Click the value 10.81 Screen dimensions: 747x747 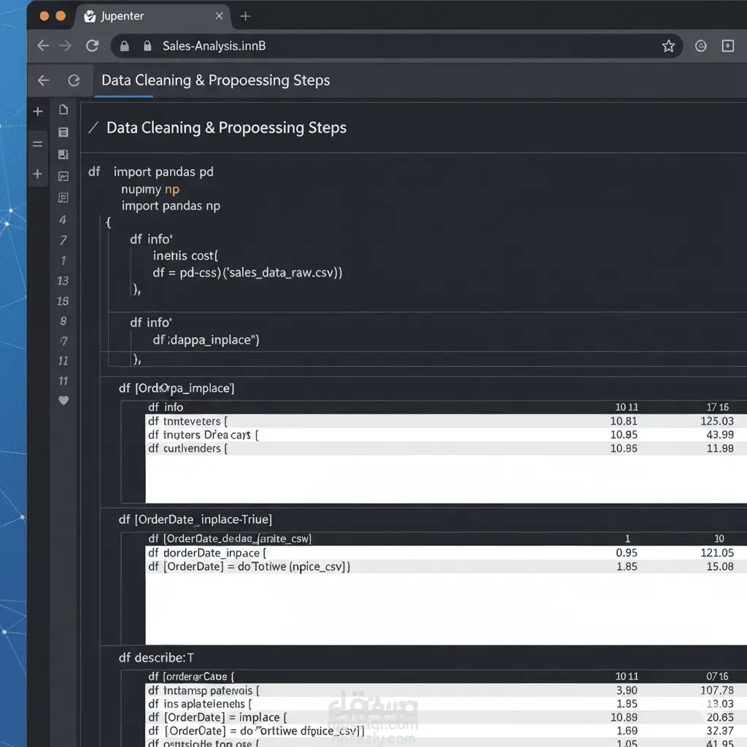click(x=624, y=421)
